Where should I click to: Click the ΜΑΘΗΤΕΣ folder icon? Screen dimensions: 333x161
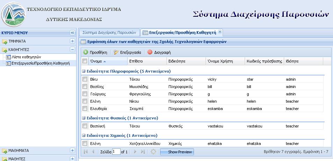point(5,159)
